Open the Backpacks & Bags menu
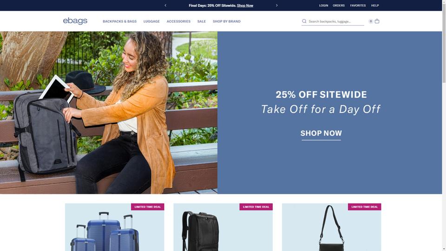The width and height of the screenshot is (446, 251). (x=119, y=21)
